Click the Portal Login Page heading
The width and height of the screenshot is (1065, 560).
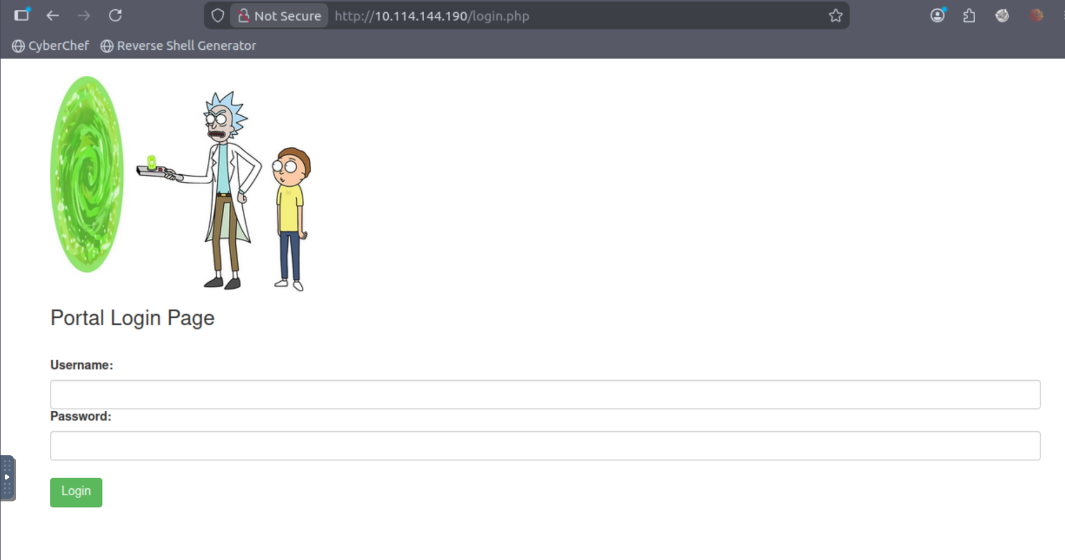(x=132, y=318)
